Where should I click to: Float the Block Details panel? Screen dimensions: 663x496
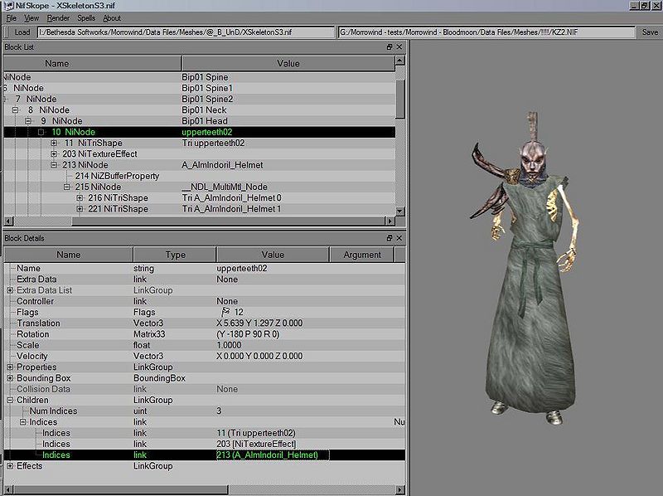[390, 238]
